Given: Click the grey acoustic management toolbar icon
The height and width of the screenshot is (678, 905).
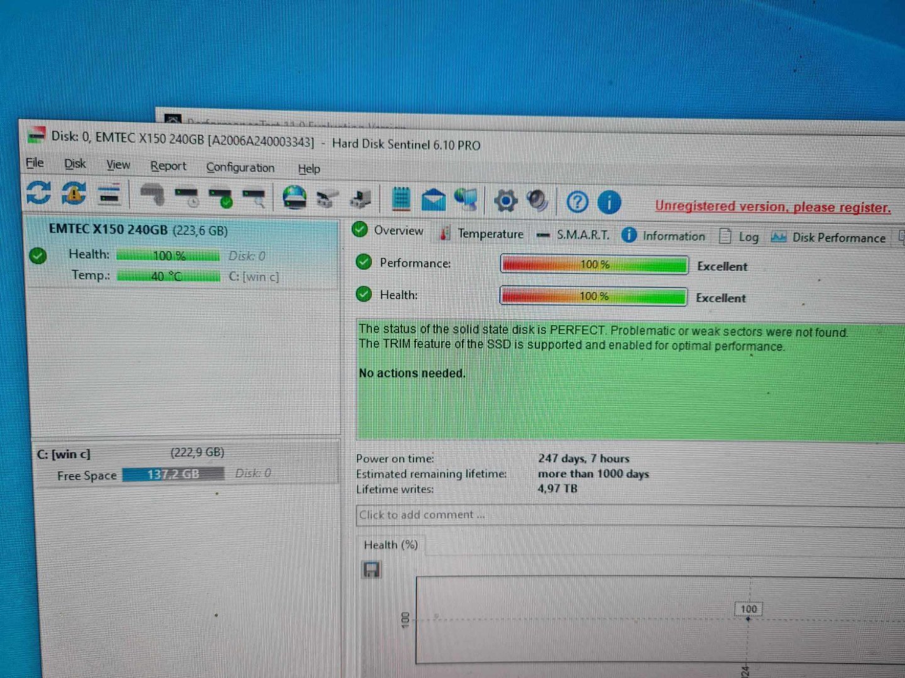Looking at the screenshot, I should 152,195.
